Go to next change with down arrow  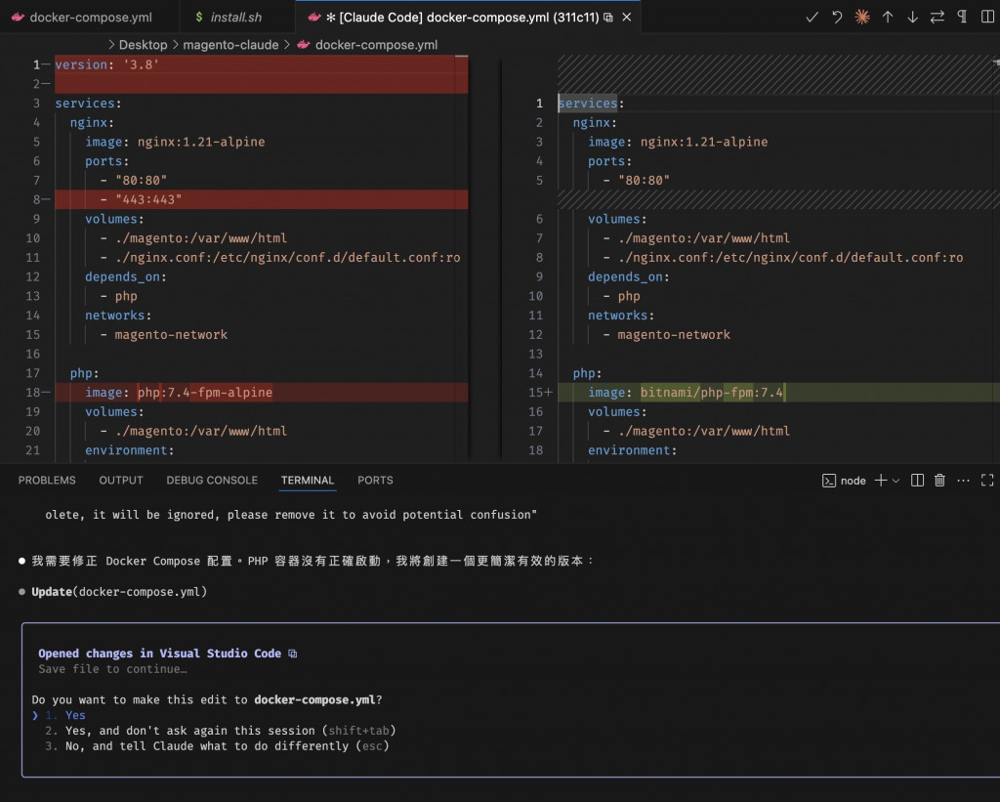click(x=913, y=18)
